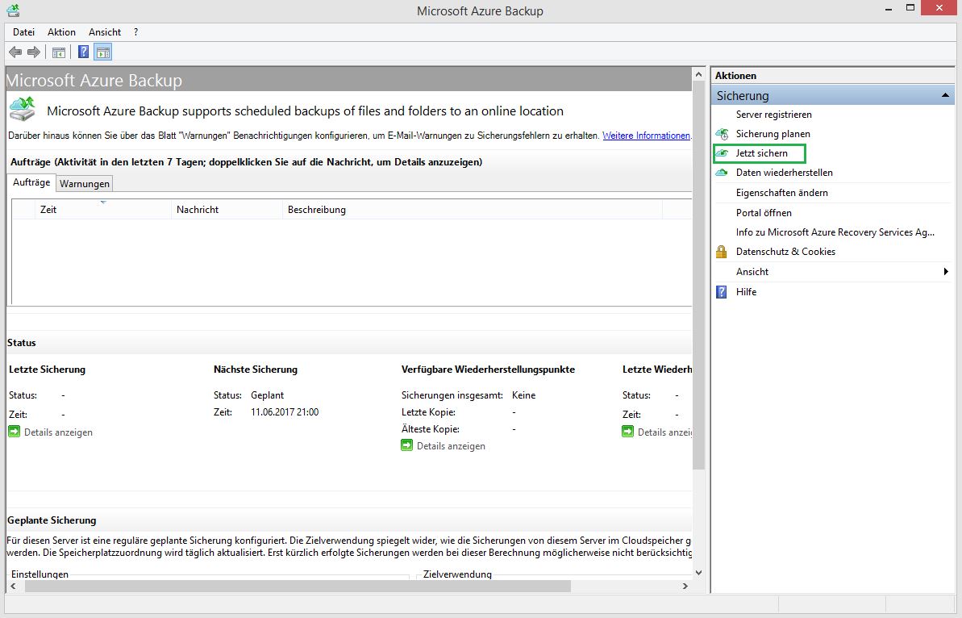Click Server registrieren action

(774, 115)
